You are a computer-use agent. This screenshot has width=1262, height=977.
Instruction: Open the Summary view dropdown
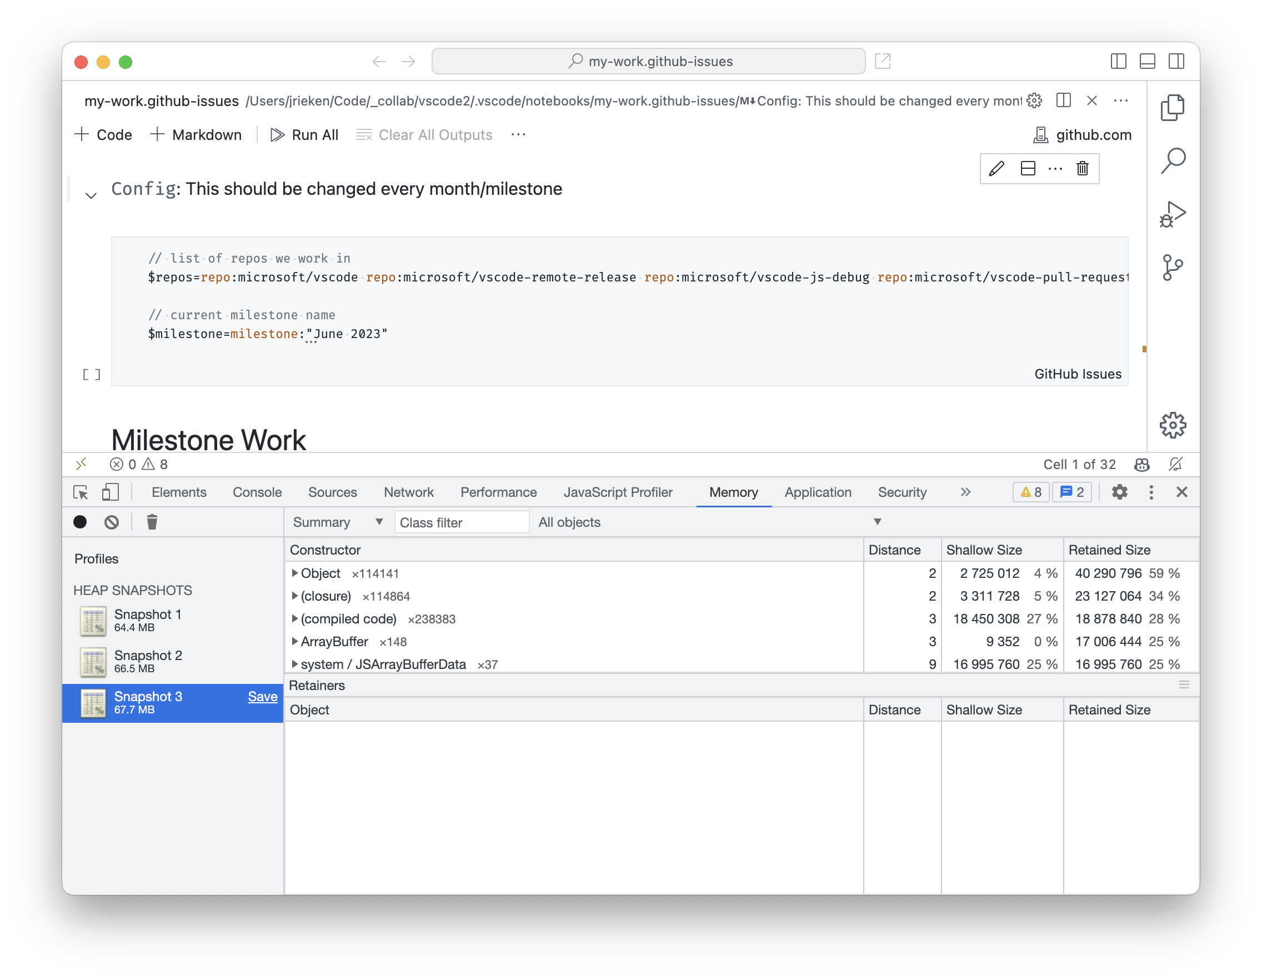338,522
